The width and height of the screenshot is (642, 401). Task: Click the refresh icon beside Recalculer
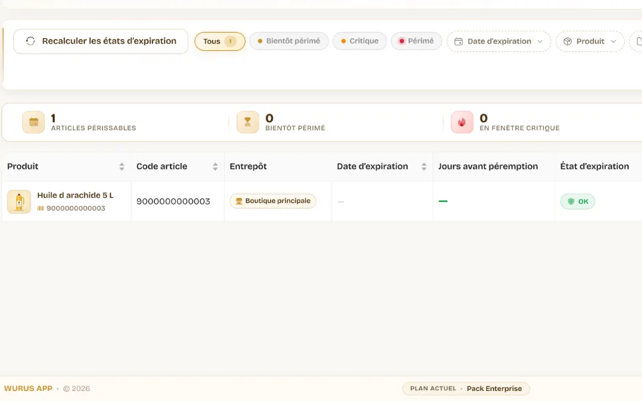pos(30,41)
